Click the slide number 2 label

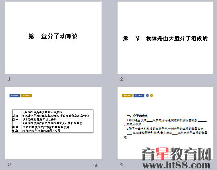(122, 79)
